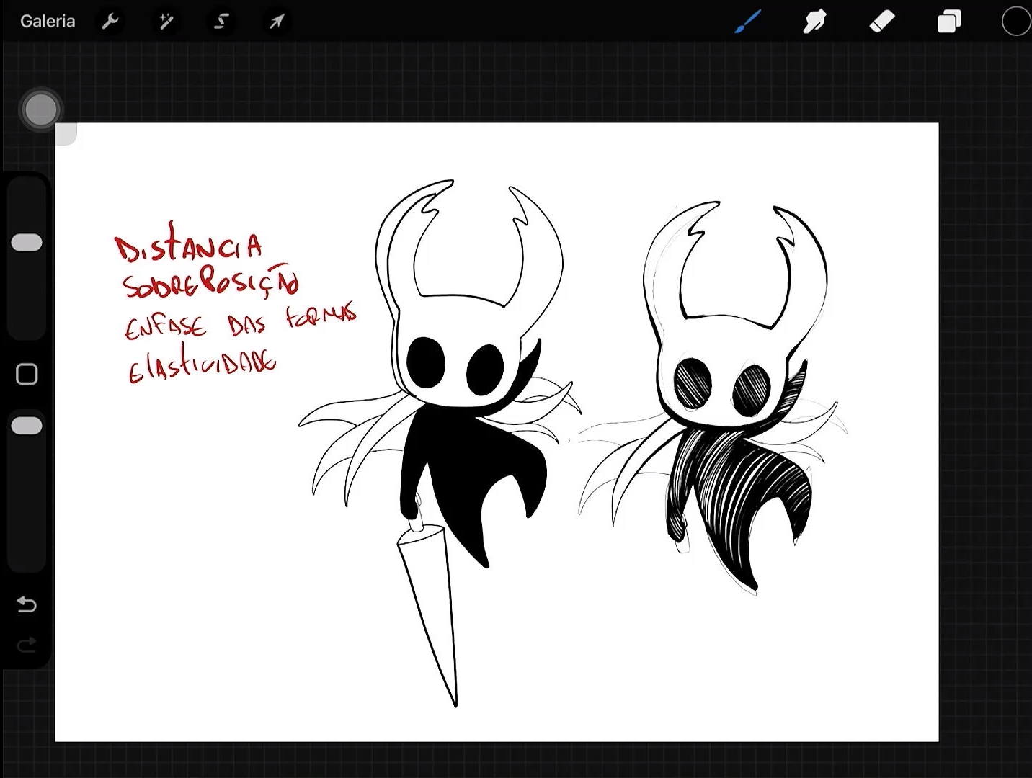The image size is (1032, 778).
Task: Redo the last undone action
Action: coord(27,644)
